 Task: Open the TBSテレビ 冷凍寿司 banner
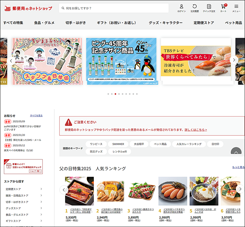click(x=196, y=61)
